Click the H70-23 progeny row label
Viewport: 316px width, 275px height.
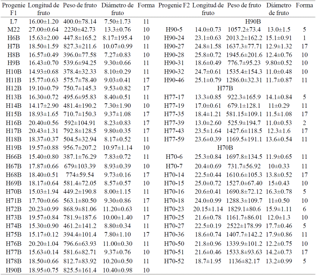click(x=175, y=209)
